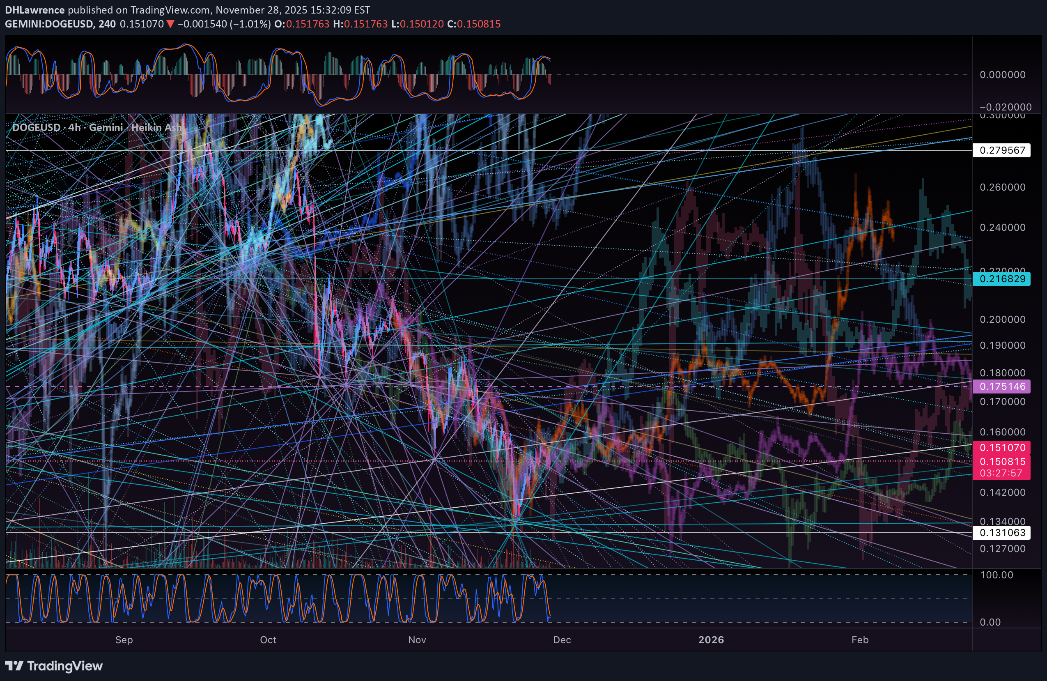The width and height of the screenshot is (1047, 681).
Task: Click the 0.000000 oscillator zero-line label
Action: [x=1002, y=75]
